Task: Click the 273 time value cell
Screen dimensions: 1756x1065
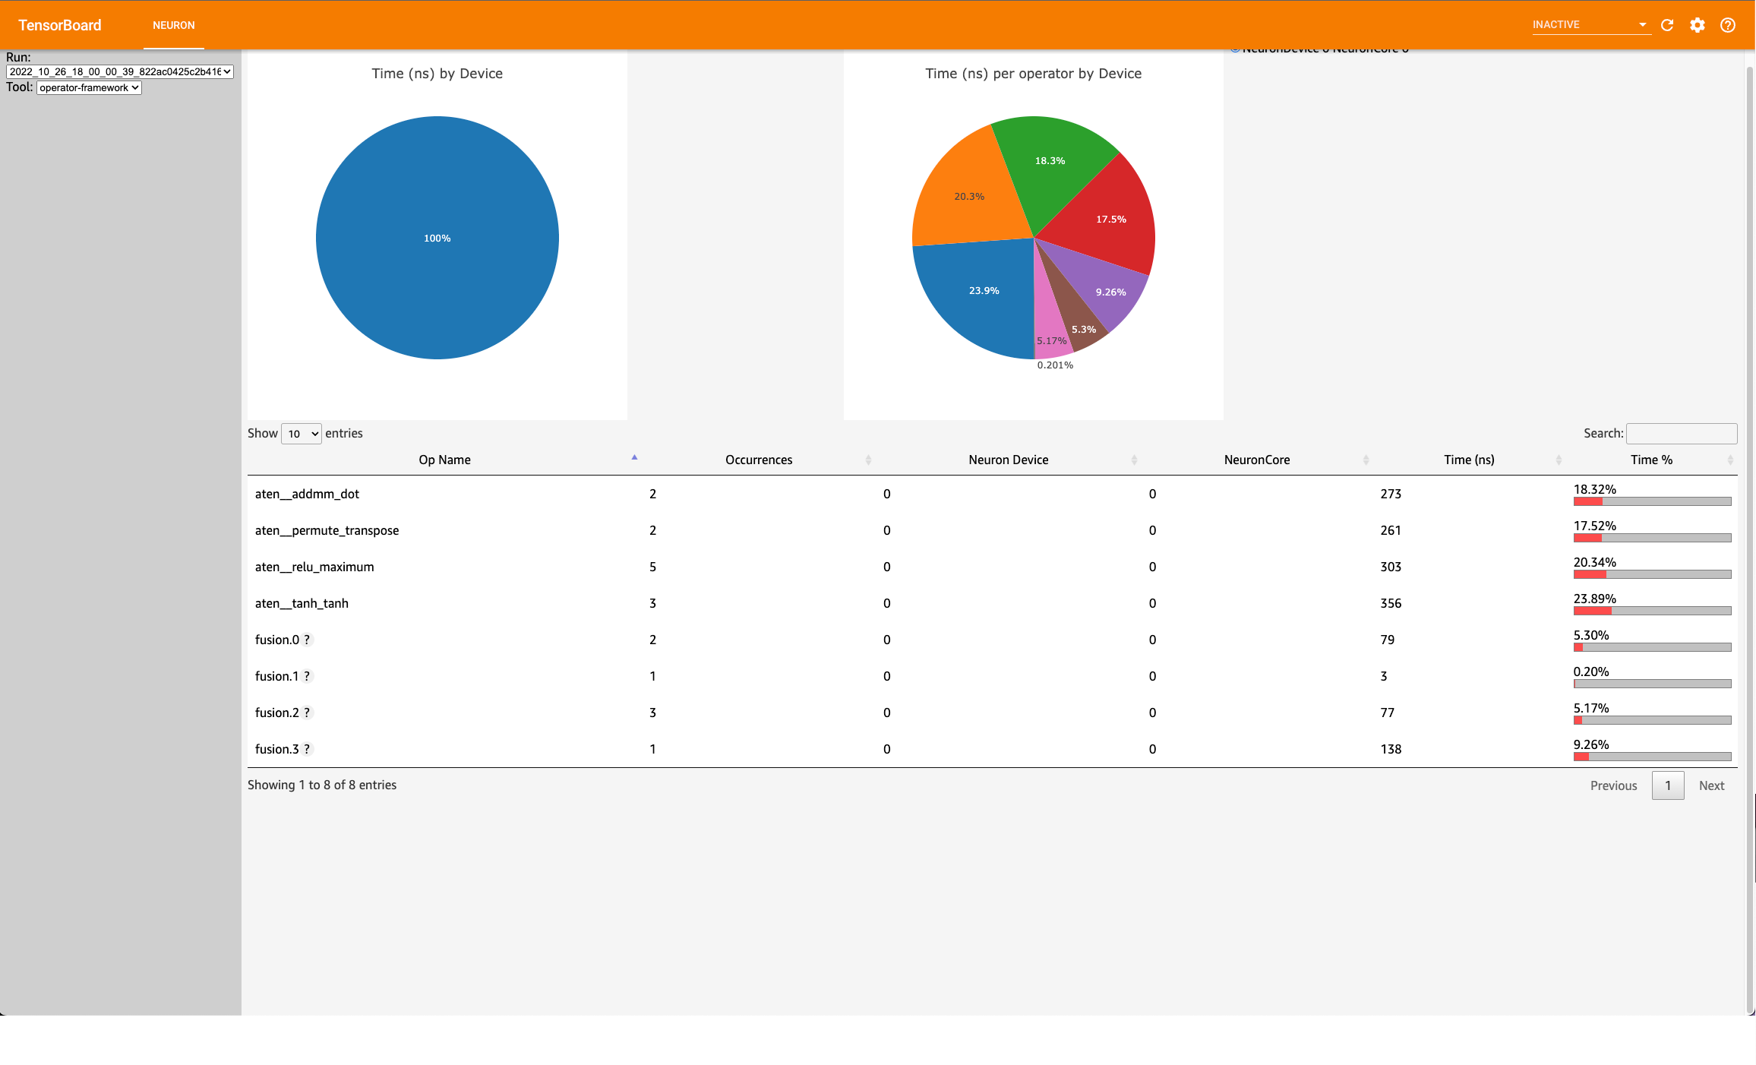Action: click(1391, 494)
